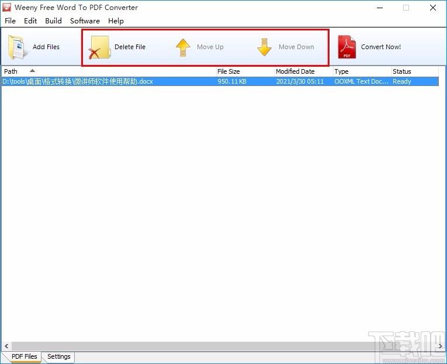Sort list by File Size column header
This screenshot has height=364, width=447.
245,71
